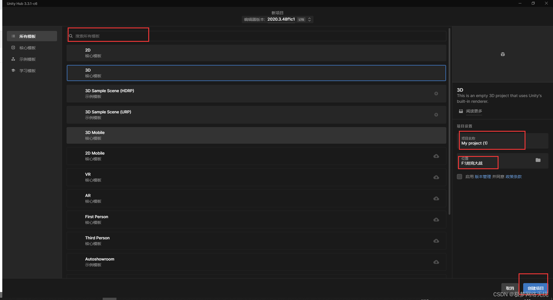Click the 核心模板 square icon
This screenshot has width=553, height=300.
[13, 48]
